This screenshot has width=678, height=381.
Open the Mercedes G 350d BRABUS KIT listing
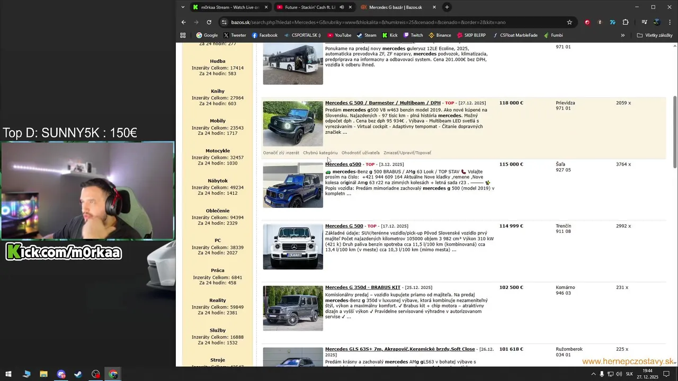(362, 288)
